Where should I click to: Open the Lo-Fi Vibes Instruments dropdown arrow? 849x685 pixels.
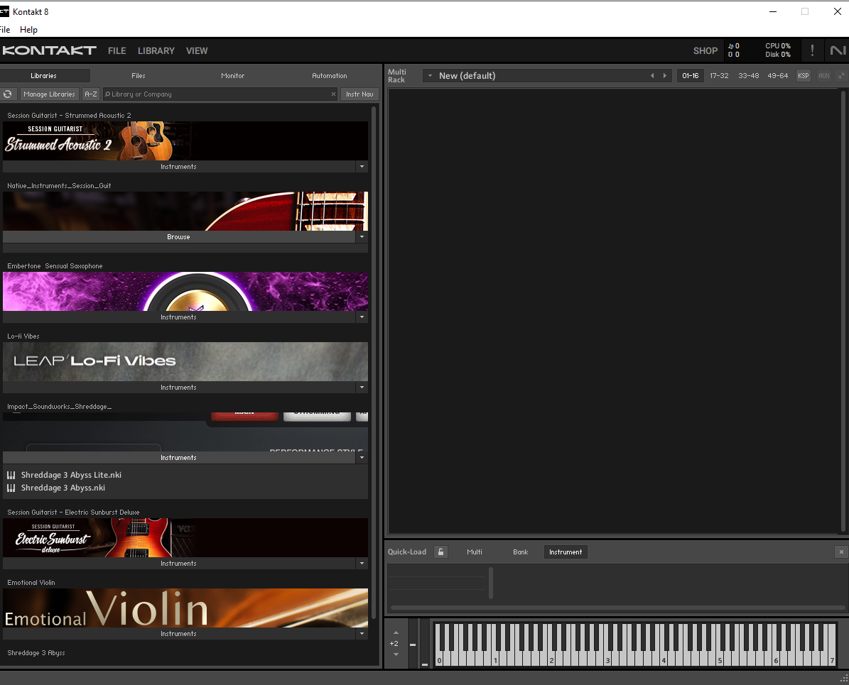362,388
